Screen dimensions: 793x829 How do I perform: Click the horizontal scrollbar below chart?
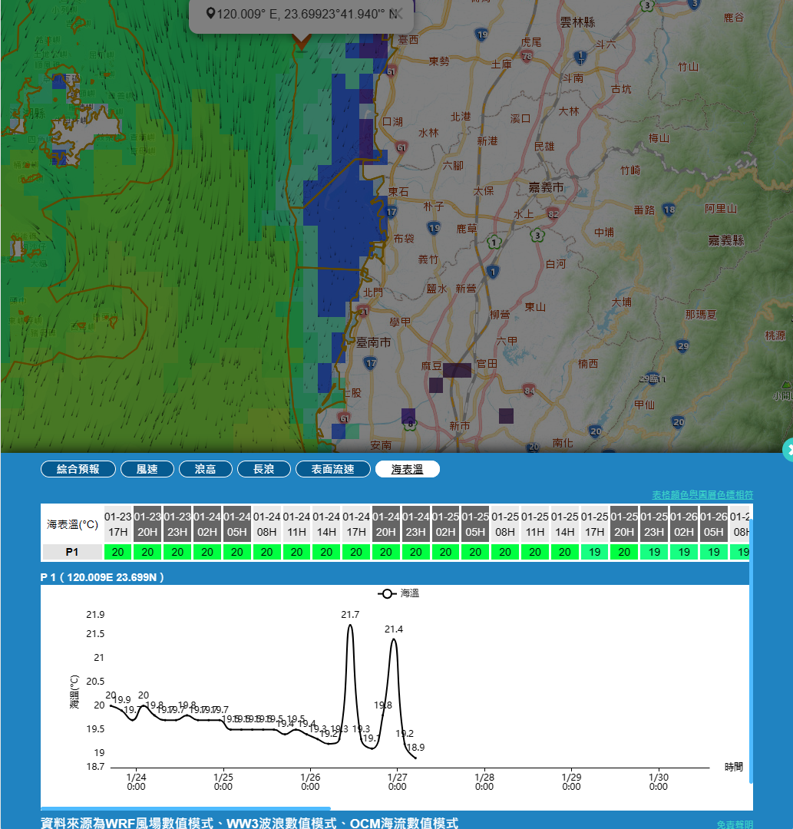[x=185, y=808]
